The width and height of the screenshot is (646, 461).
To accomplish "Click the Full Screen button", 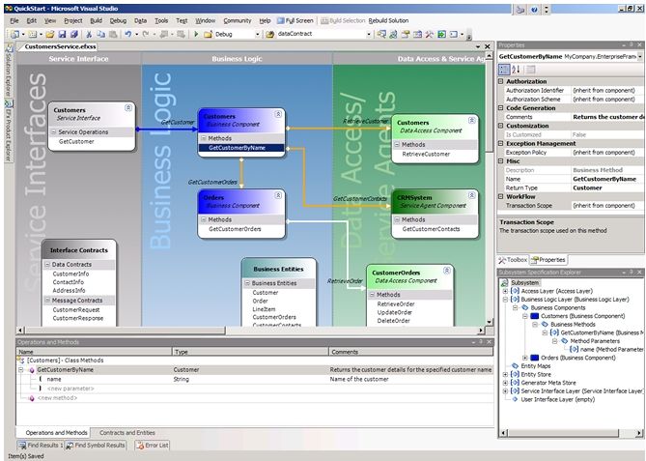I will click(x=295, y=20).
